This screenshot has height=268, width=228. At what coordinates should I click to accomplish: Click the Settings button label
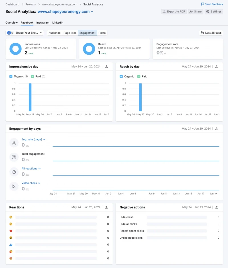click(216, 11)
